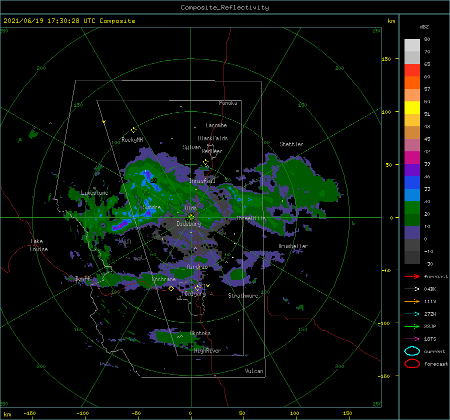Click the red forecast ellipse icon
Screen dimensions: 450x420
(x=412, y=364)
